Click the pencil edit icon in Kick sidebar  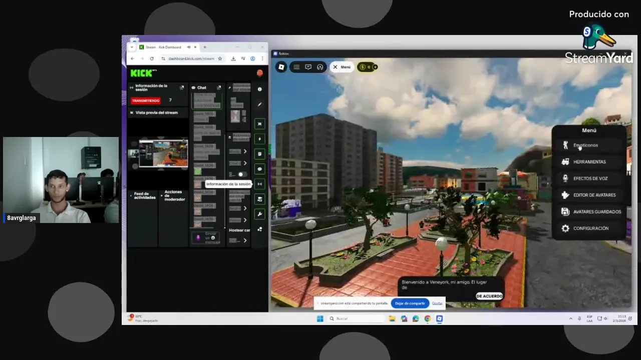tap(259, 104)
